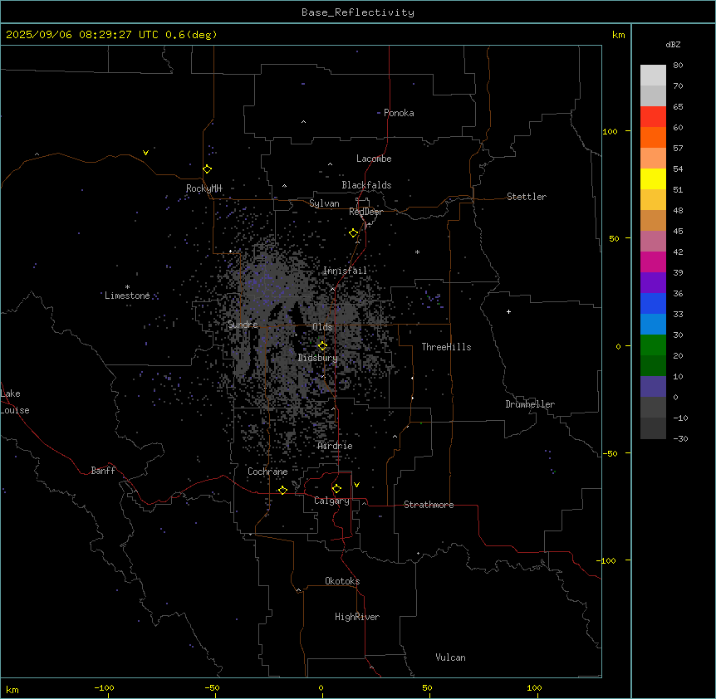716x699 pixels.
Task: Click the Blackfalds city label
Action: (366, 185)
